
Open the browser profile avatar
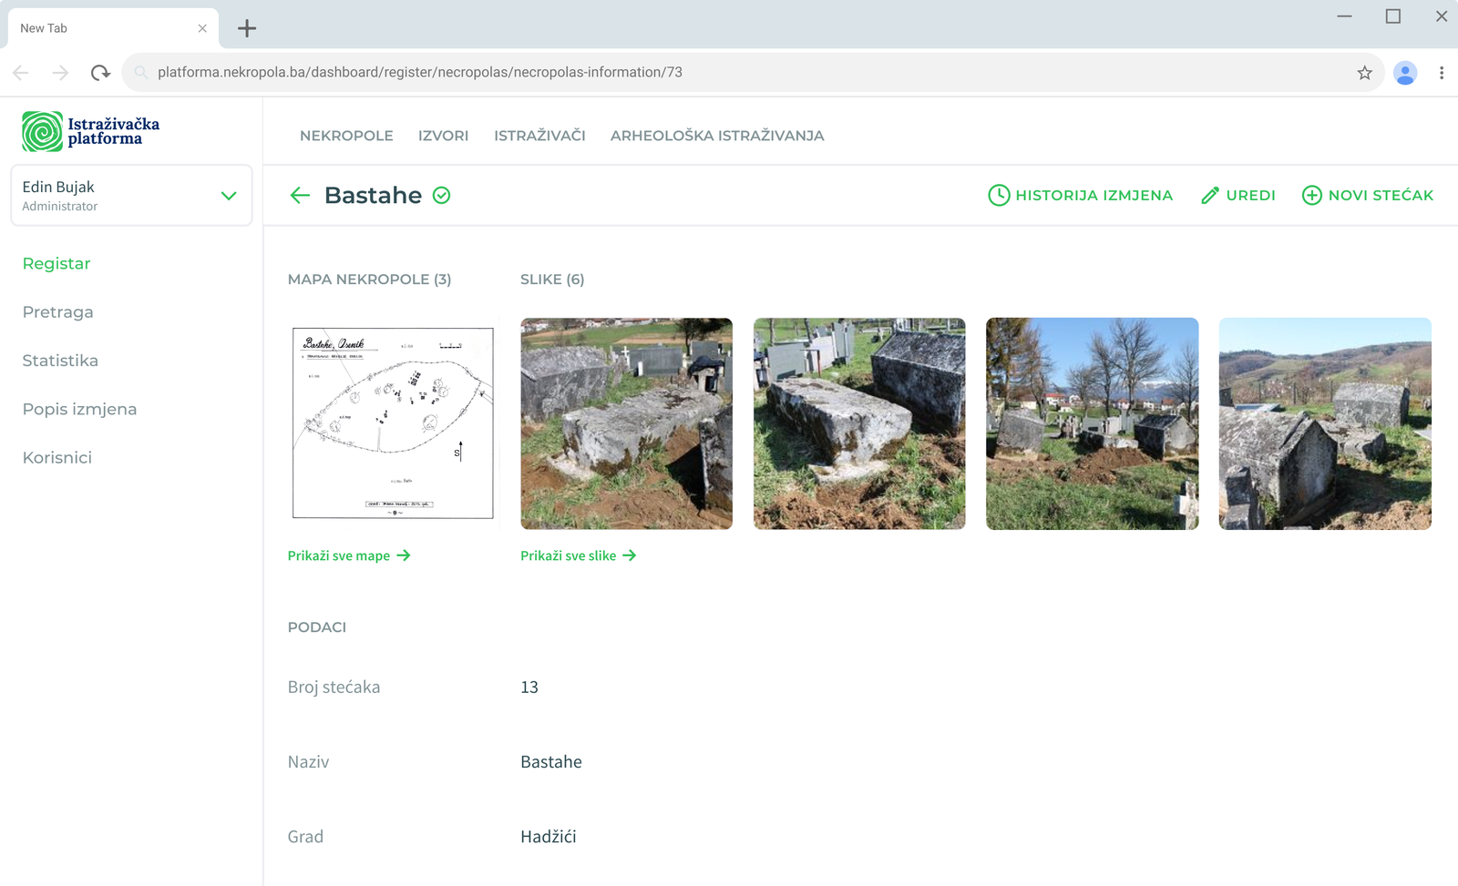[x=1405, y=73]
